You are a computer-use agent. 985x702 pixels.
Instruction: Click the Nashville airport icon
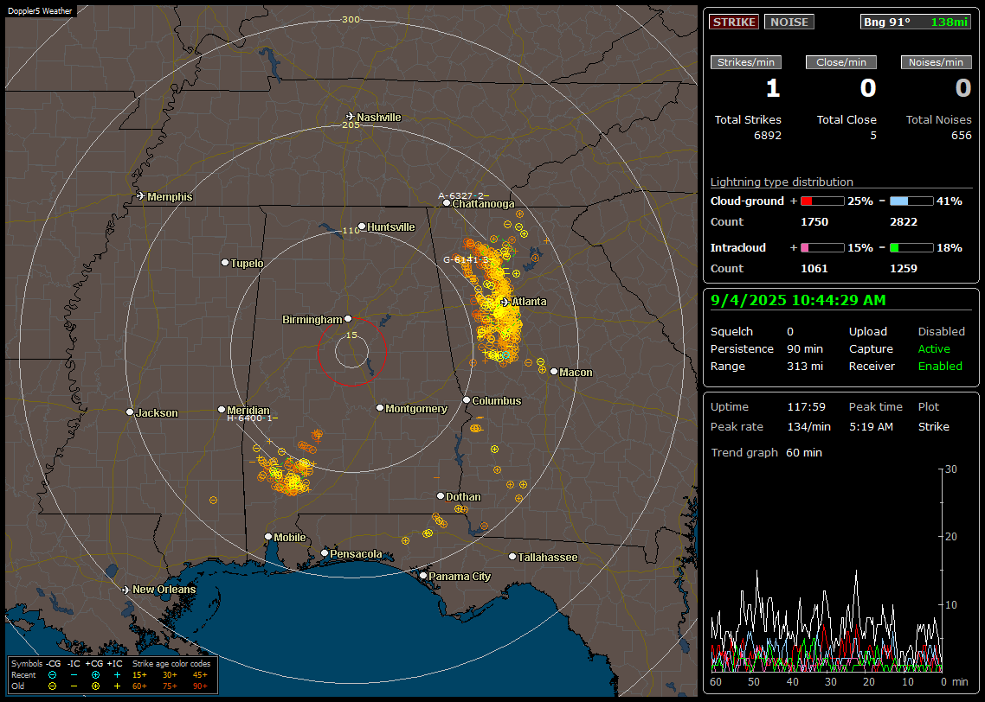(x=350, y=117)
